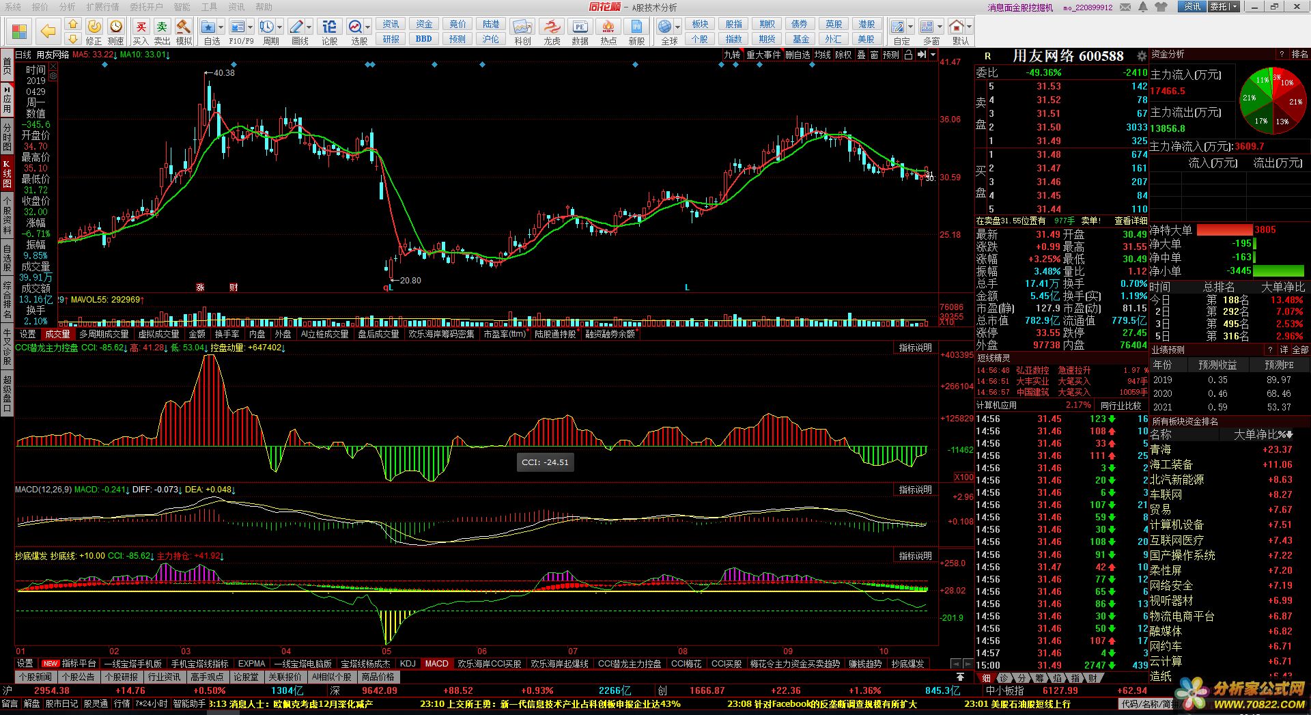Click the 研报 button
This screenshot has width=1311, height=715.
click(x=391, y=39)
